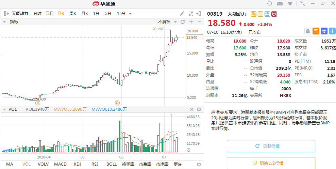Toggle the VOLV indicator
Image resolution: width=336 pixels, height=169 pixels.
coord(43,164)
